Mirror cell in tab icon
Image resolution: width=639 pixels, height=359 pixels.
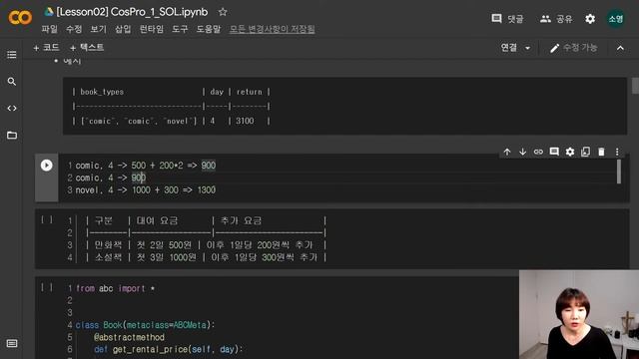pyautogui.click(x=586, y=152)
